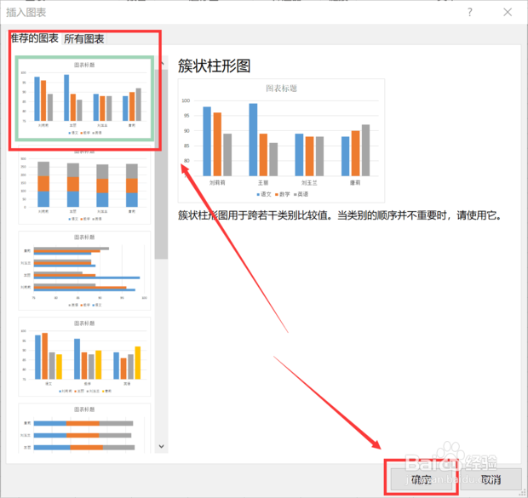
Task: Select the clustered column chart thumbnail
Action: pyautogui.click(x=84, y=98)
